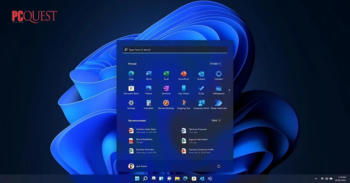Open Remote Desktop from the Start menu
Image resolution: width=350 pixels, height=183 pixels.
point(166,103)
